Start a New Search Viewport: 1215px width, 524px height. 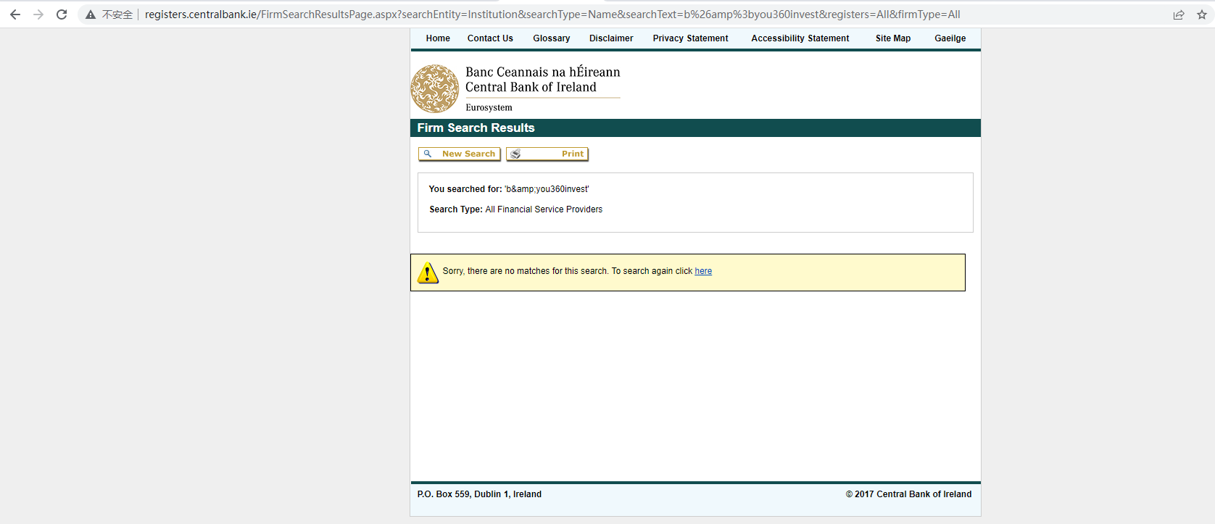(460, 154)
